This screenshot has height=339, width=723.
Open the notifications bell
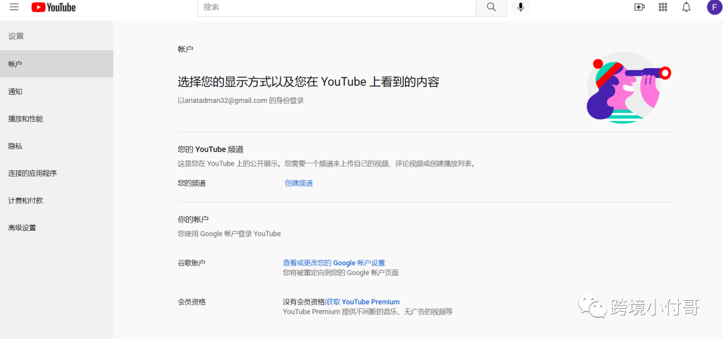point(686,7)
